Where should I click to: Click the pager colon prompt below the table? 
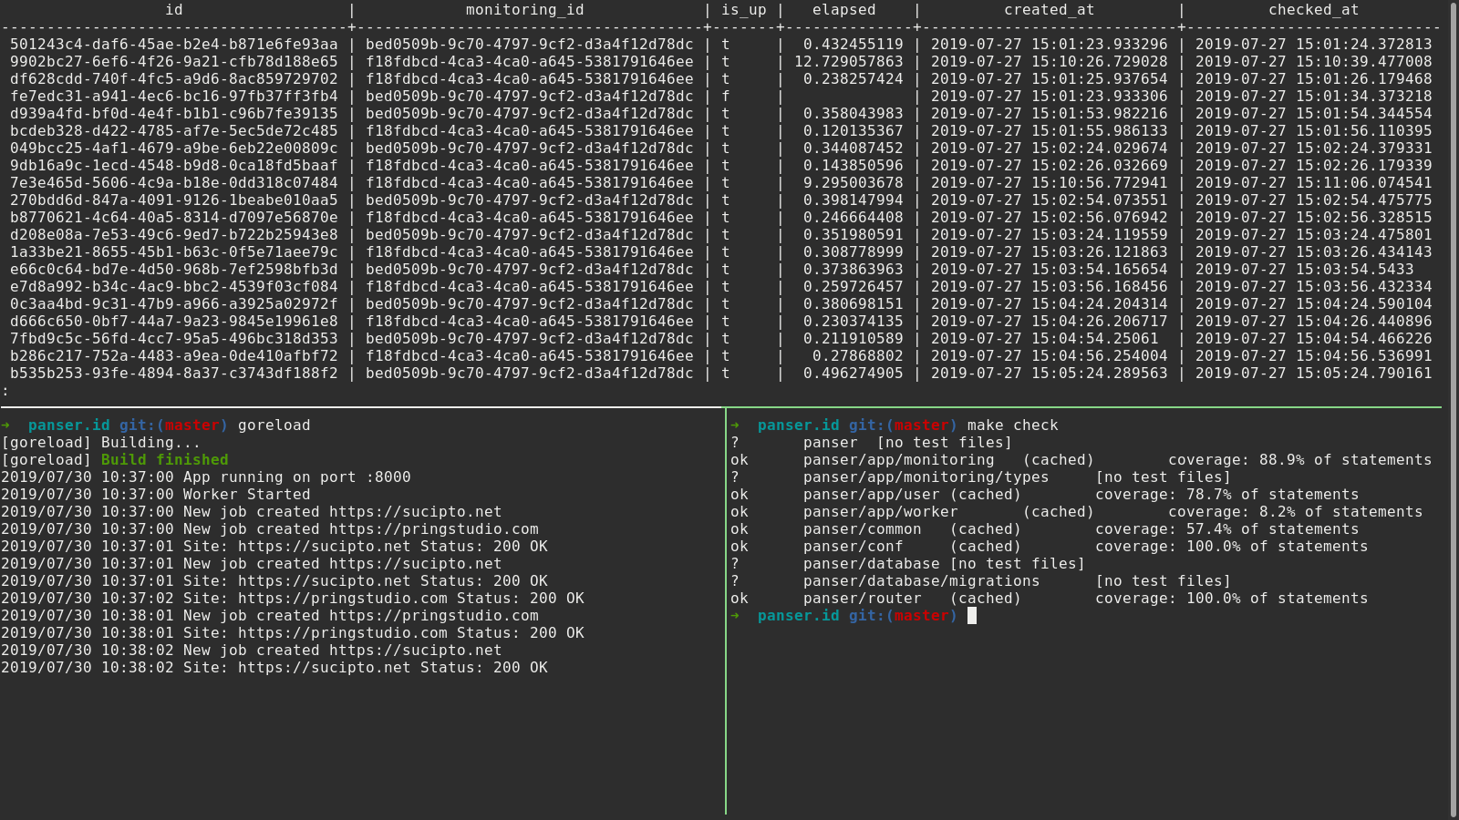pos(5,390)
